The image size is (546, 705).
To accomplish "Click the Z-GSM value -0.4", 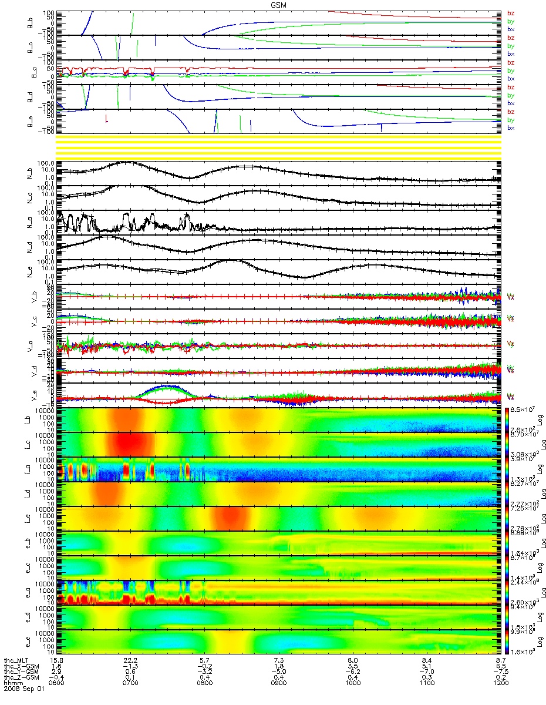I will click(56, 676).
